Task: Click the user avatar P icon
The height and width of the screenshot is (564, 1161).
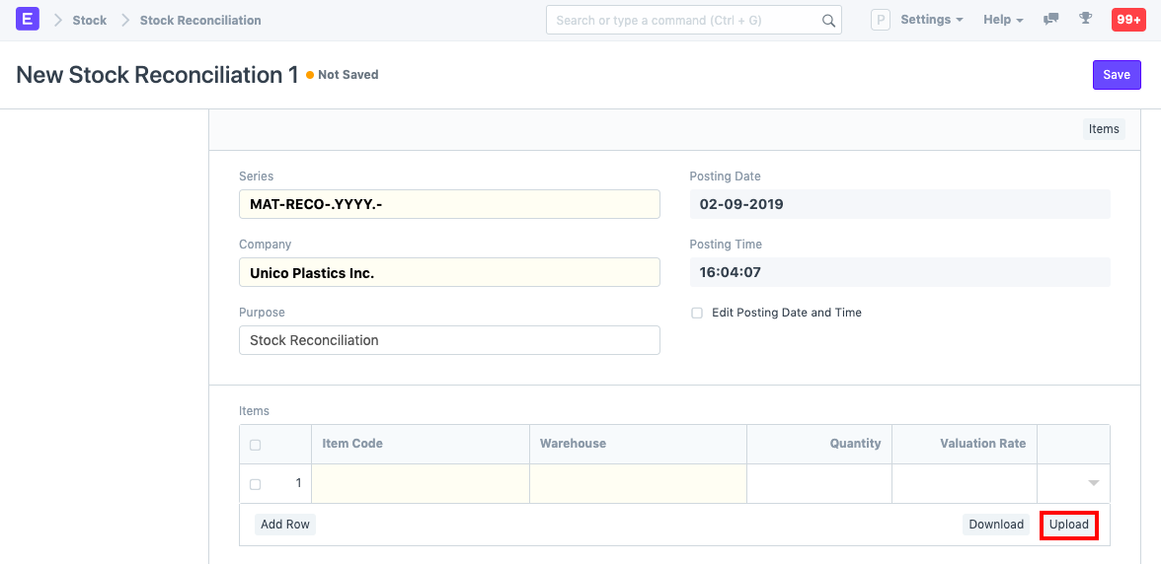Action: point(880,20)
